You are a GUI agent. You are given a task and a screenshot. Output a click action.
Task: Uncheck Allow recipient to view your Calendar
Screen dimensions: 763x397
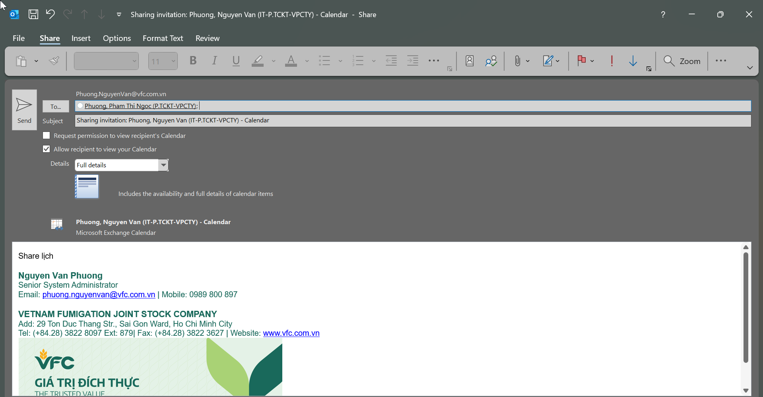click(47, 149)
